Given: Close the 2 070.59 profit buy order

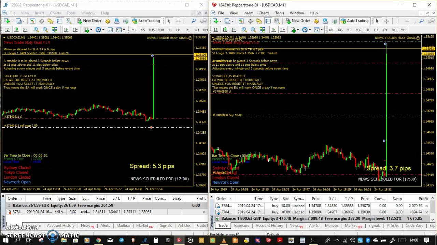Looking at the screenshot, I should pyautogui.click(x=426, y=206).
